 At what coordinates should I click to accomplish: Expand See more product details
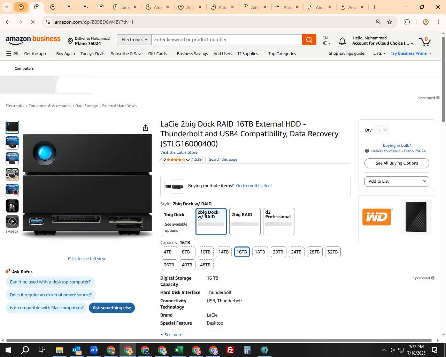[x=171, y=335]
